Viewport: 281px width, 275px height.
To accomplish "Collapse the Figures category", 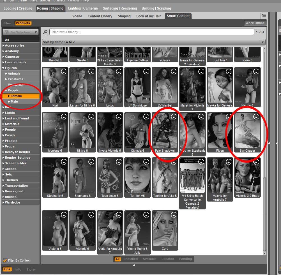I will click(x=3, y=68).
